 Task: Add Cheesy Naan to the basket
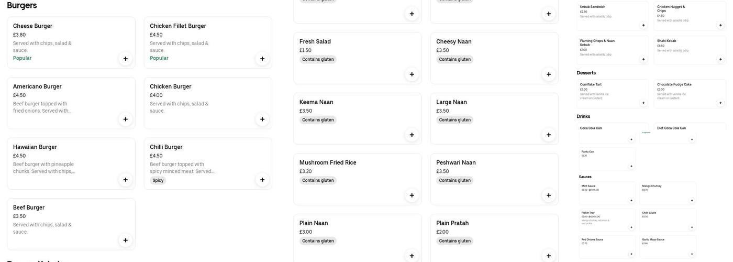tap(549, 74)
